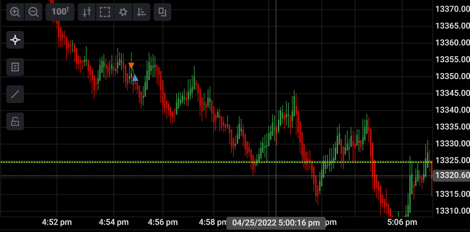Click the 13355.00 price axis label
This screenshot has height=232, width=470.
[x=452, y=59]
